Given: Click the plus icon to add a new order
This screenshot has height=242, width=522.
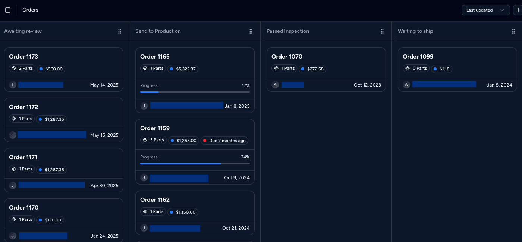Looking at the screenshot, I should point(519,10).
